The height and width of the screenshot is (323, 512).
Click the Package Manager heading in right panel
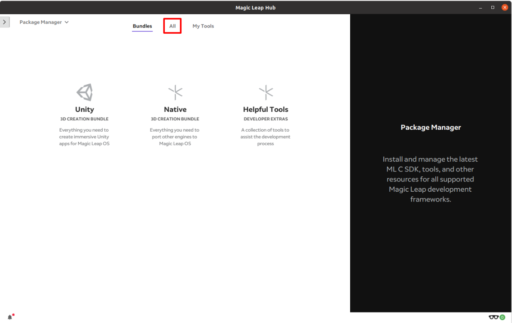[x=430, y=127]
